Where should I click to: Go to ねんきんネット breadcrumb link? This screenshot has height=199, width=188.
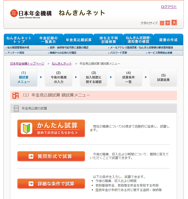[x=62, y=64]
